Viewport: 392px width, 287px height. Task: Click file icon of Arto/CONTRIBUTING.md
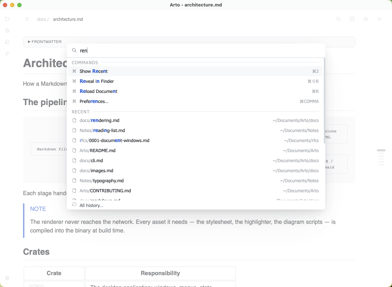[x=74, y=190]
